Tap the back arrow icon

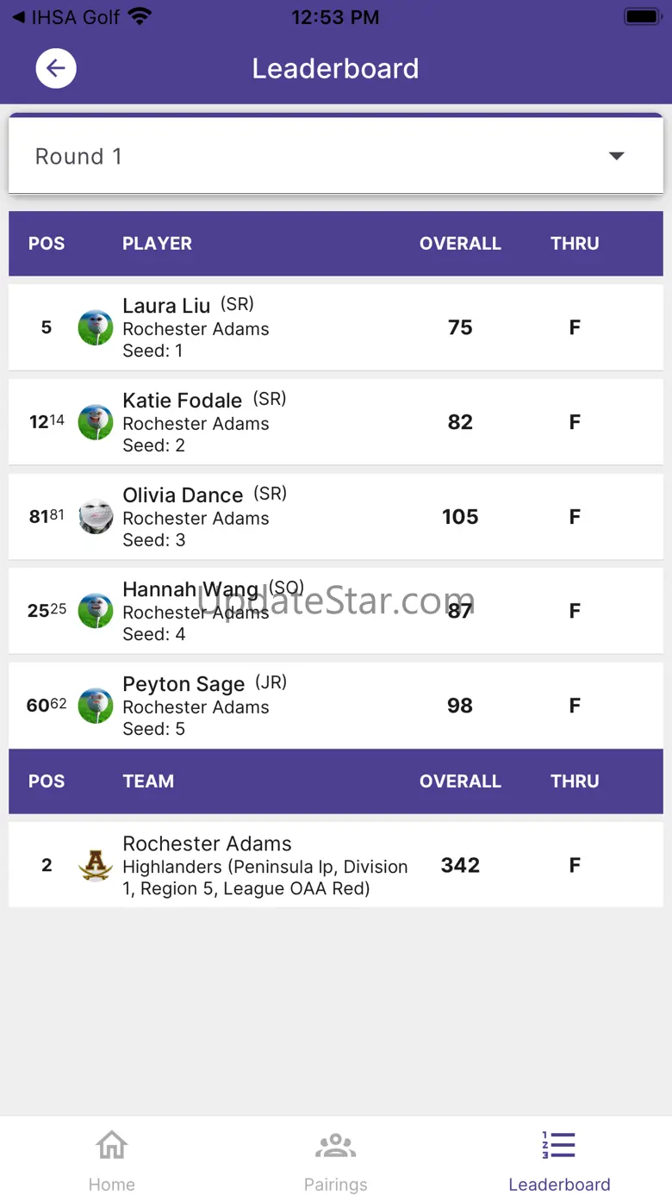coord(56,68)
